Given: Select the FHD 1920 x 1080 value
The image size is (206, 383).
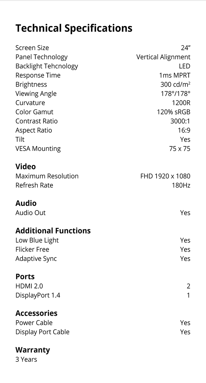Looking at the screenshot, I should [x=165, y=176].
